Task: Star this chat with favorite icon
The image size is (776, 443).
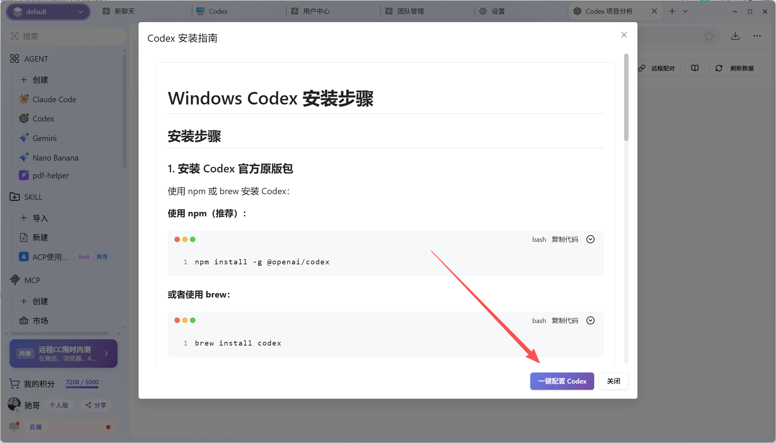Action: coord(709,36)
